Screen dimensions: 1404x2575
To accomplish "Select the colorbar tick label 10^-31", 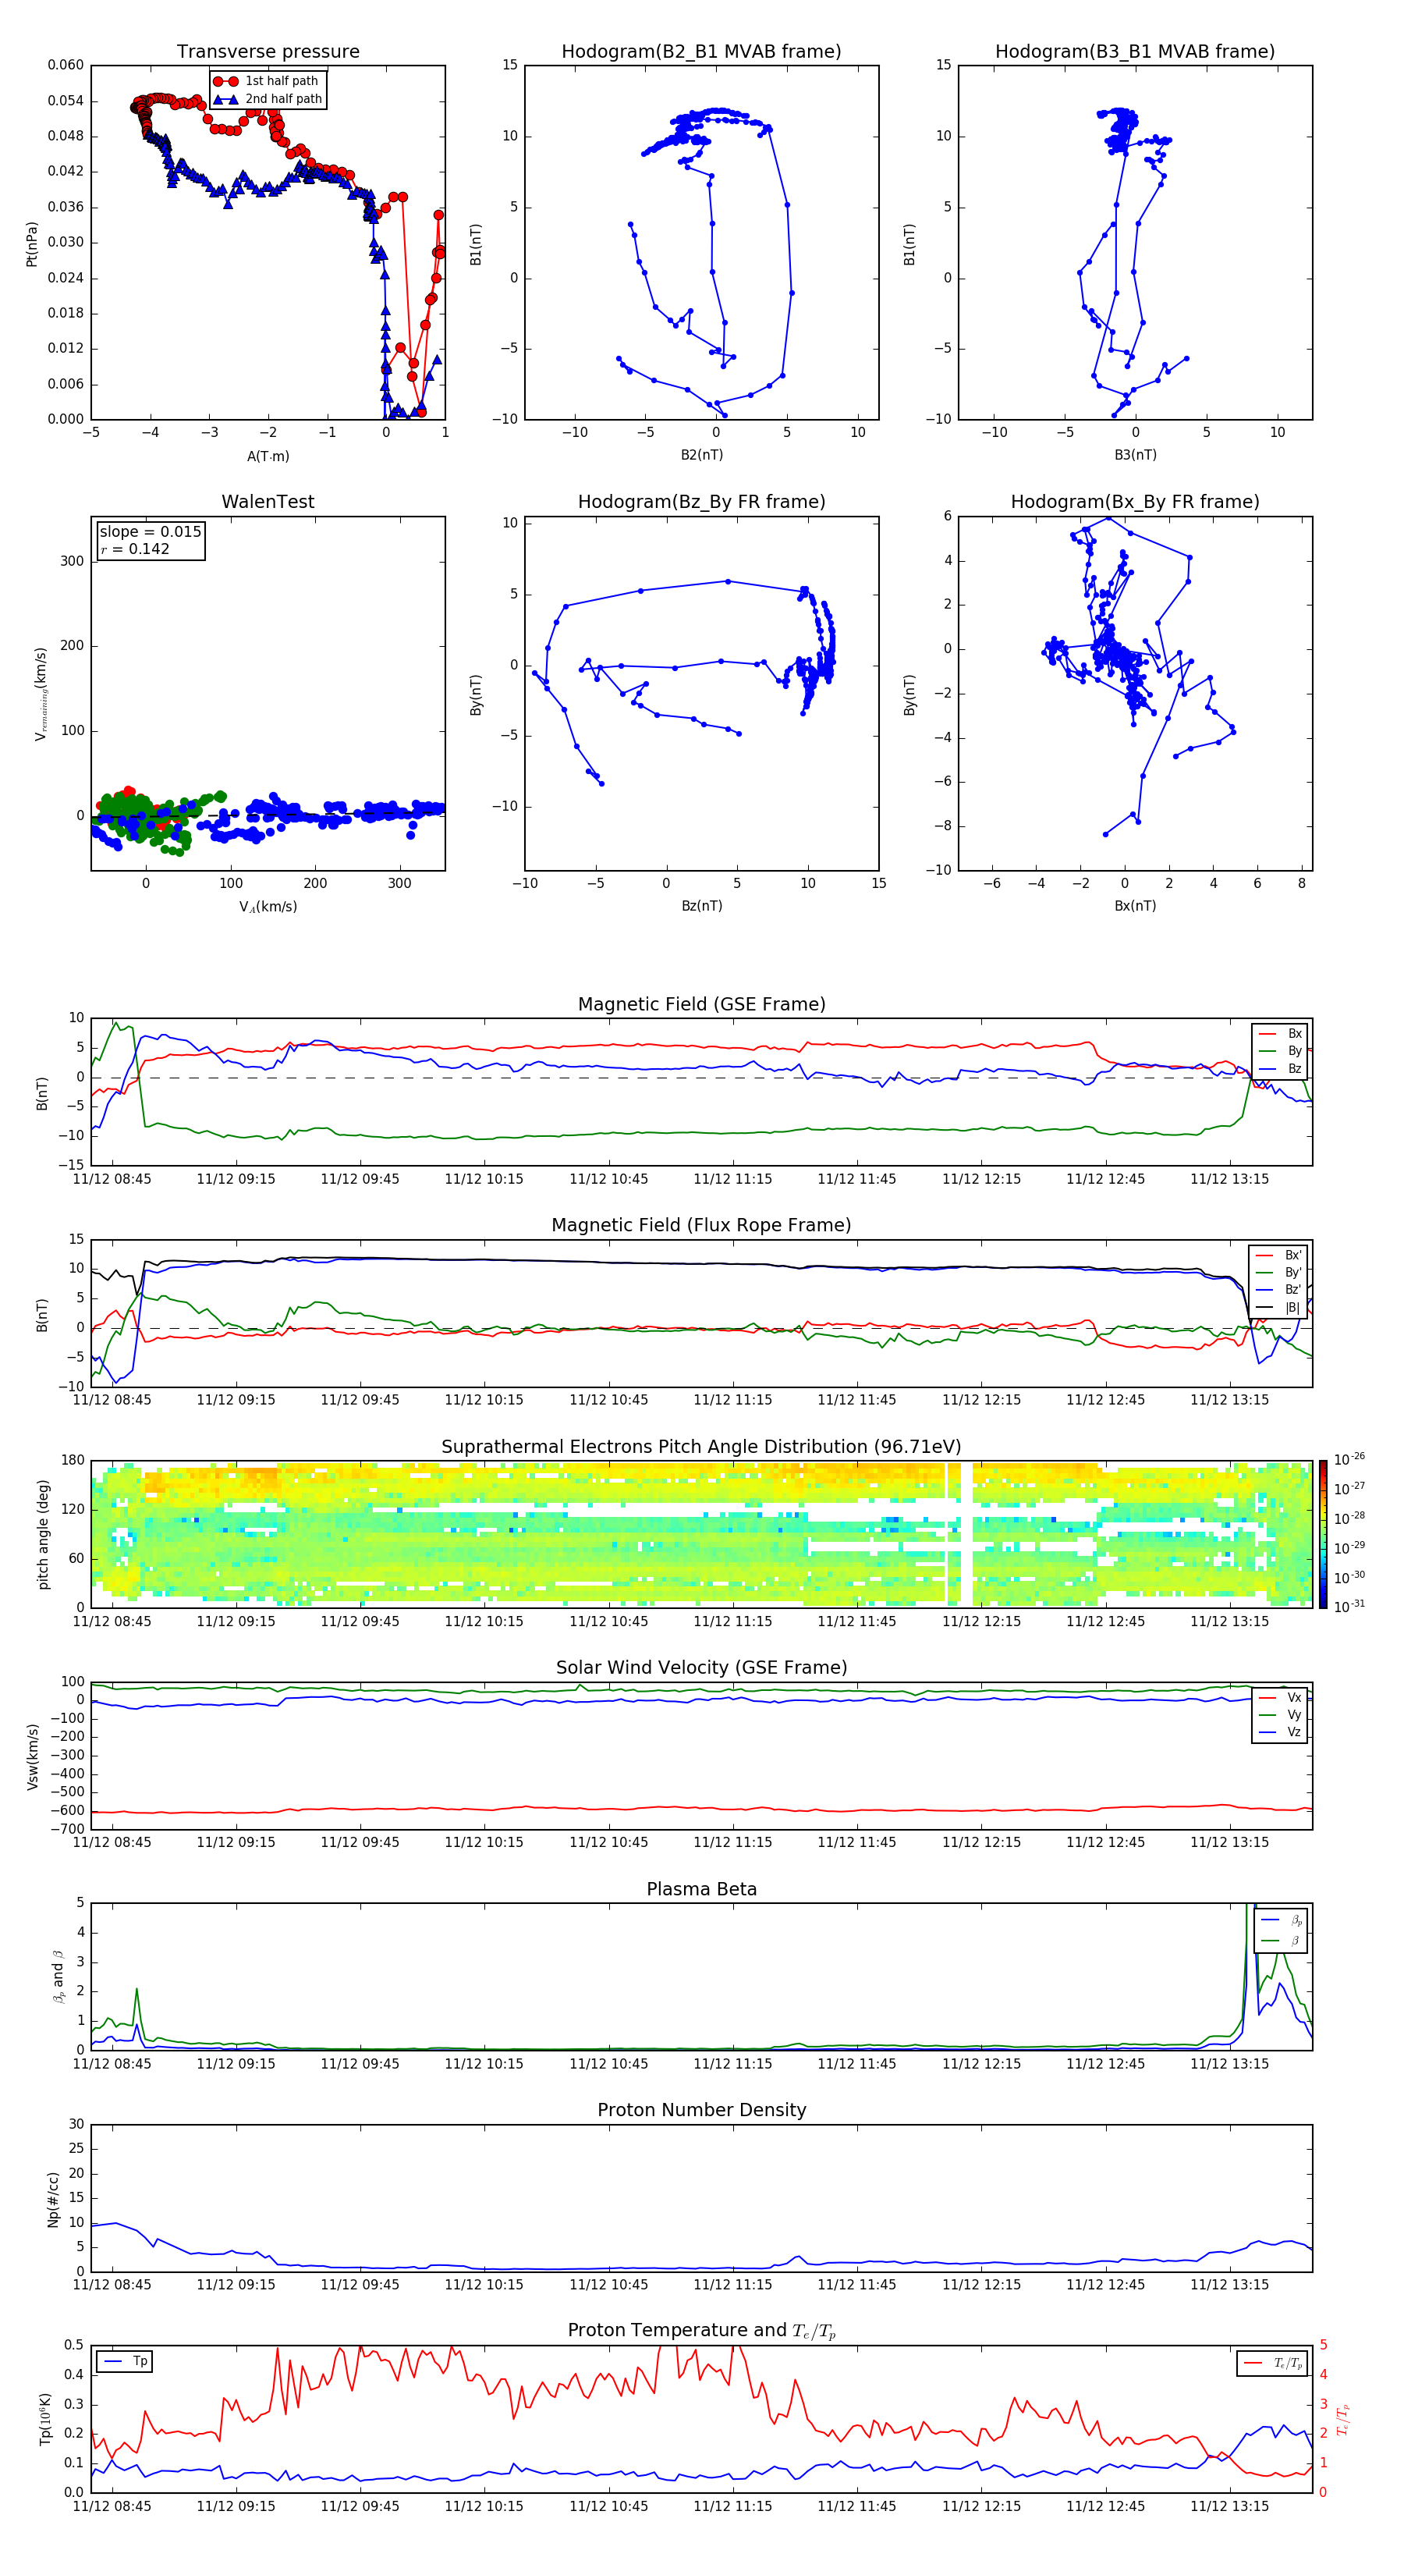I will pyautogui.click(x=1349, y=1607).
